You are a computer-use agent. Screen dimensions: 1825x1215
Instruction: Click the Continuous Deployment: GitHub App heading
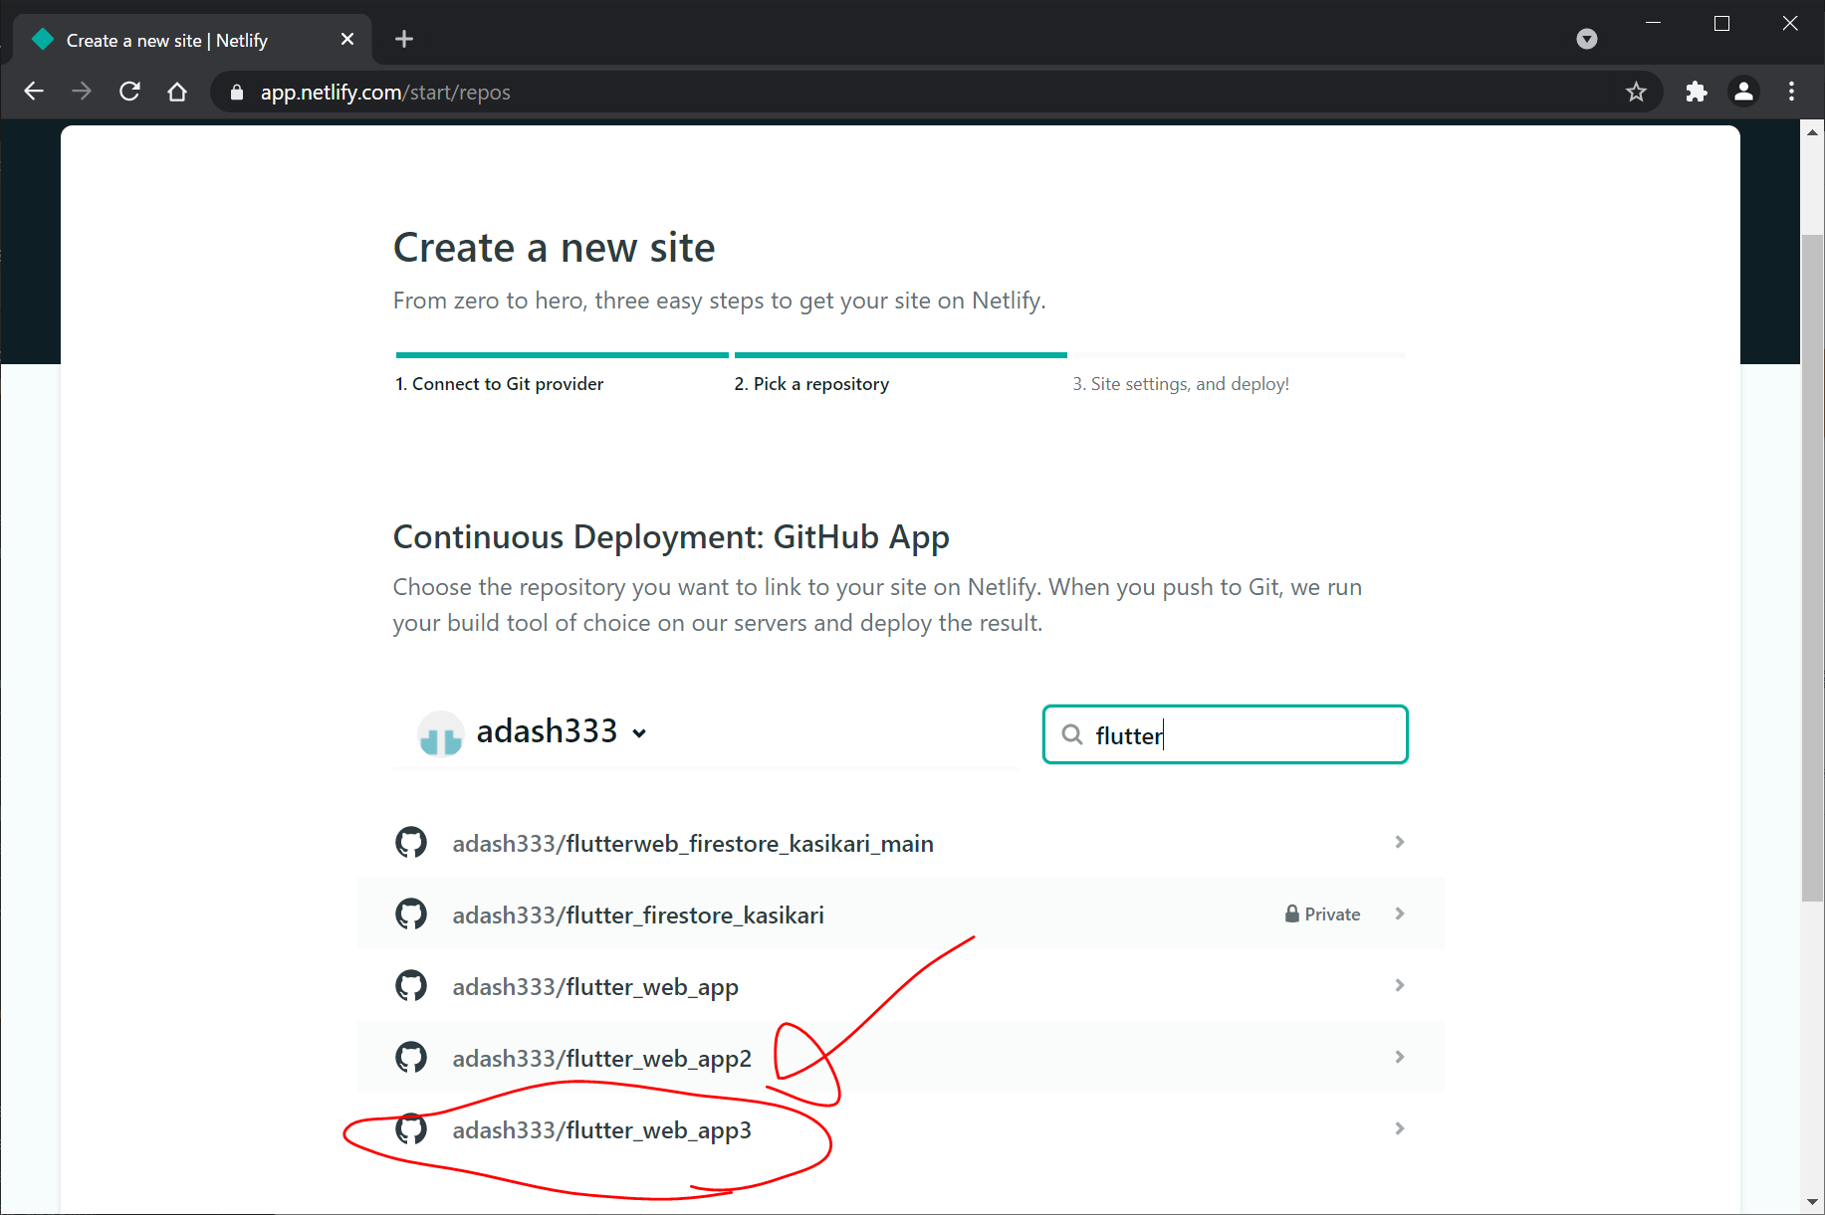pyautogui.click(x=671, y=537)
